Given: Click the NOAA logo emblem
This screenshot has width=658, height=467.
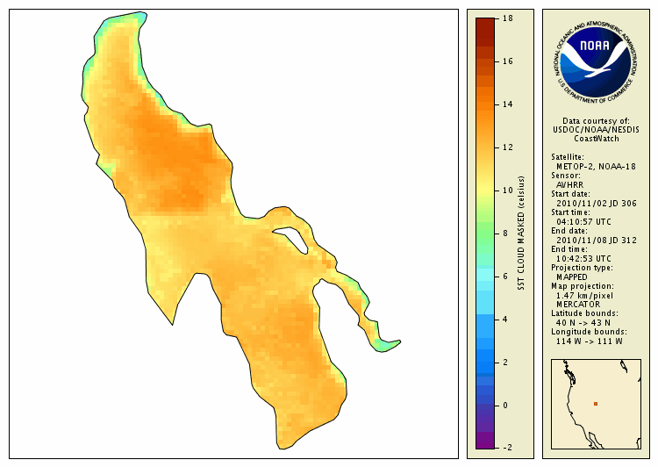Looking at the screenshot, I should coord(596,61).
